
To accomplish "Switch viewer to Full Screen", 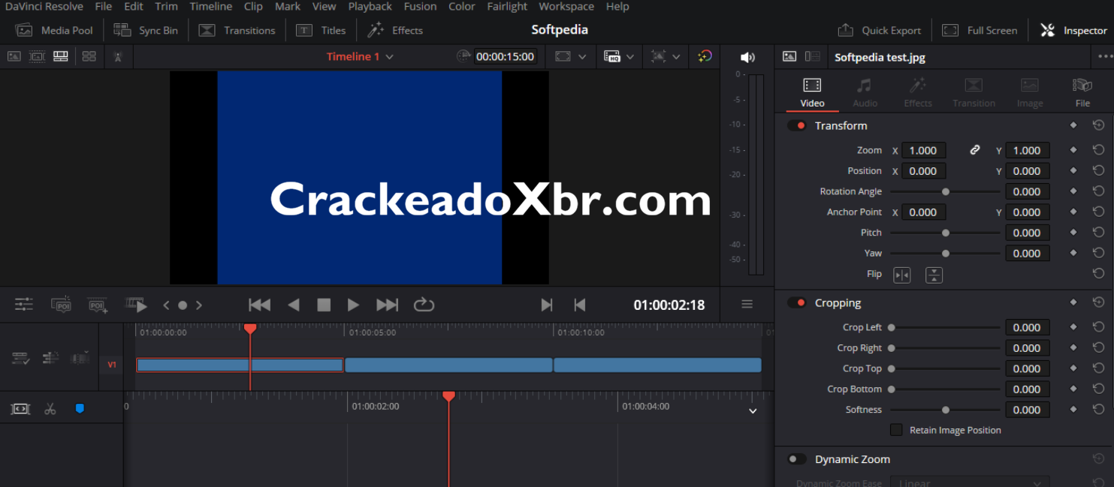I will (980, 30).
